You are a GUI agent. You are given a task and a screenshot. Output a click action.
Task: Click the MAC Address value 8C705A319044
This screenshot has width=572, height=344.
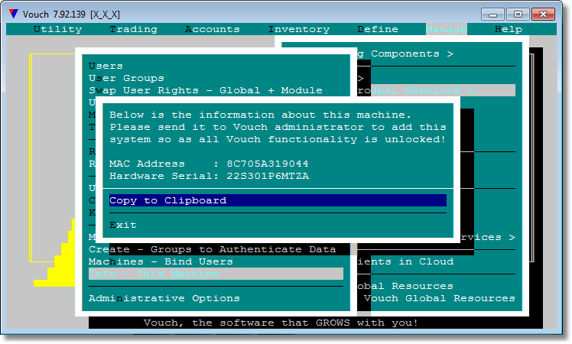[x=268, y=164]
